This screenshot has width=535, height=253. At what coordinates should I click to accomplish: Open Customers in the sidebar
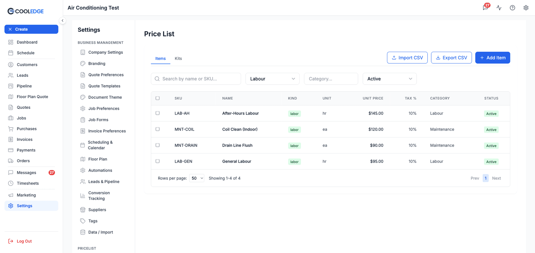[x=31, y=65]
